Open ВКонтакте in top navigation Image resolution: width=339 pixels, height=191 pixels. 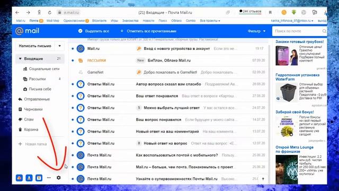click(99, 21)
